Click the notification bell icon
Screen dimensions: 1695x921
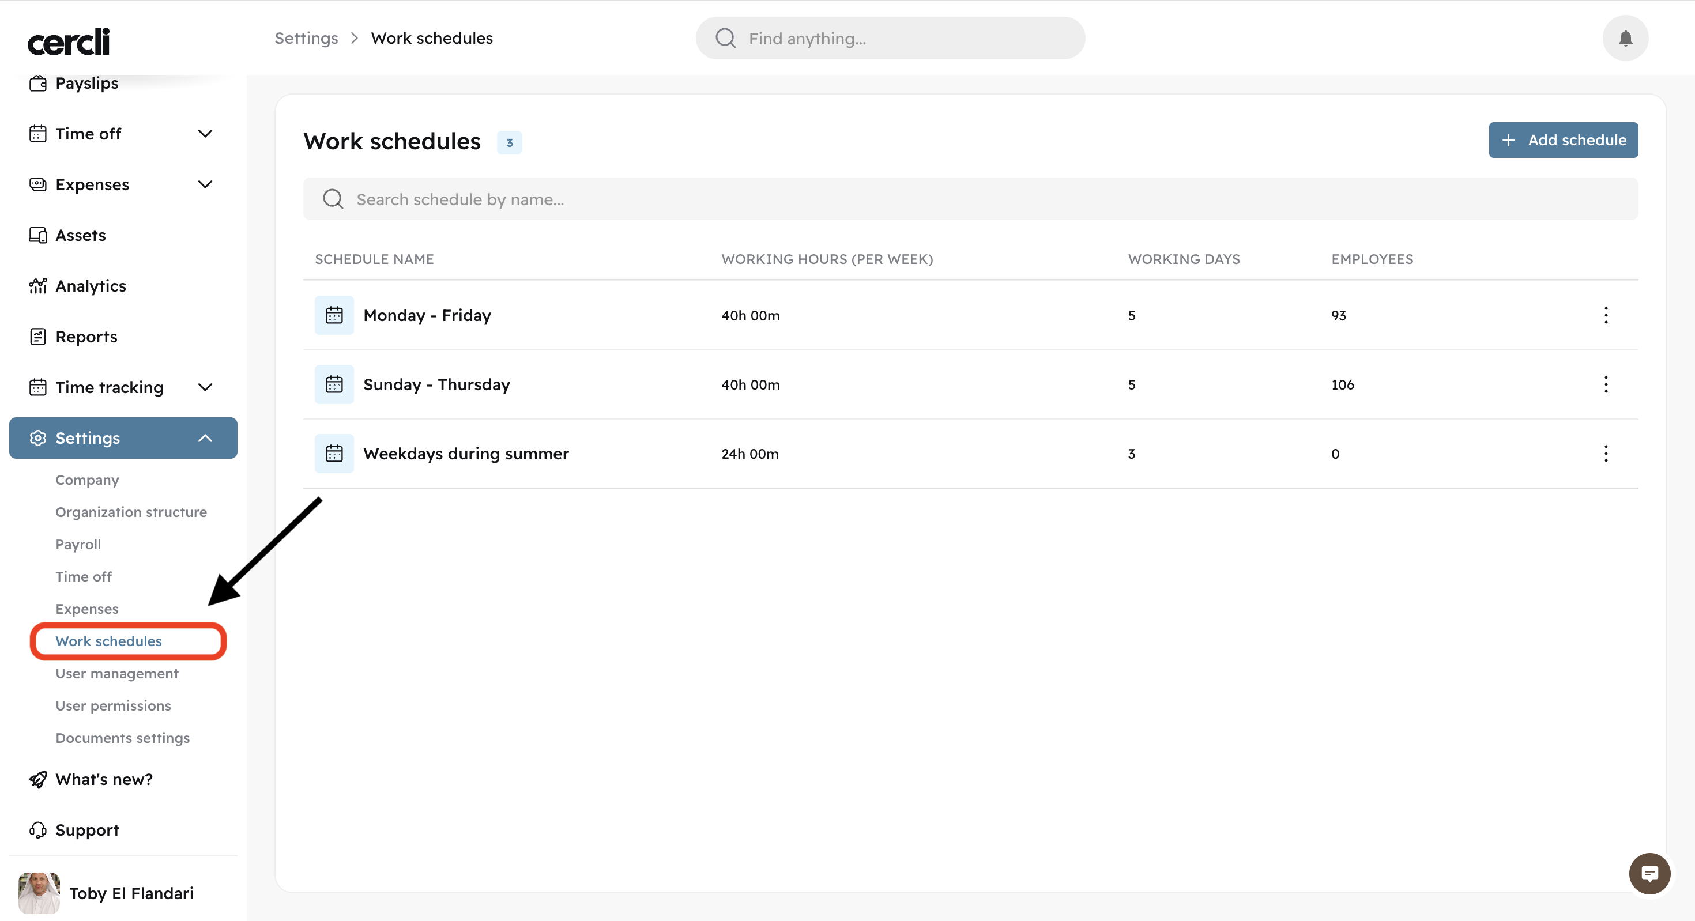[x=1625, y=38]
